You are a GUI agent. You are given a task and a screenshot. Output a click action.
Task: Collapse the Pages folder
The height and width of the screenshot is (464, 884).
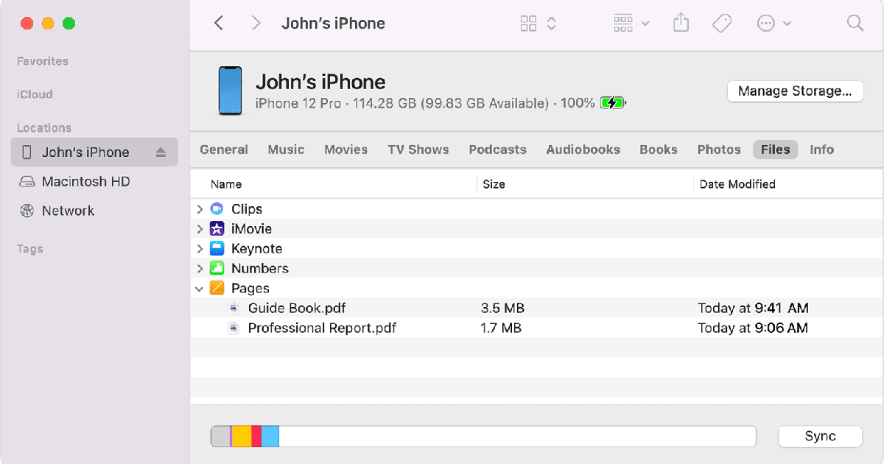(200, 288)
